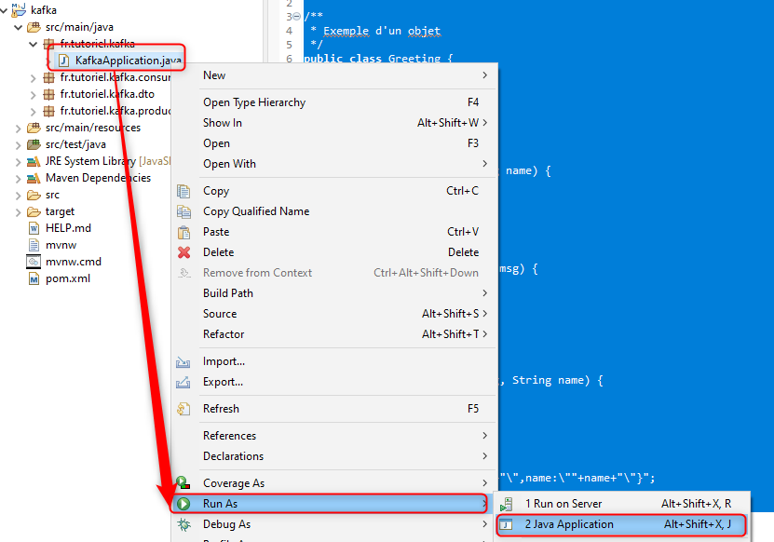Select KafkaApplication.java in the tree
This screenshot has height=542, width=774.
point(128,61)
